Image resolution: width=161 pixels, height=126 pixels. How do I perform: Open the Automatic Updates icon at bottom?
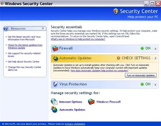click(x=54, y=110)
